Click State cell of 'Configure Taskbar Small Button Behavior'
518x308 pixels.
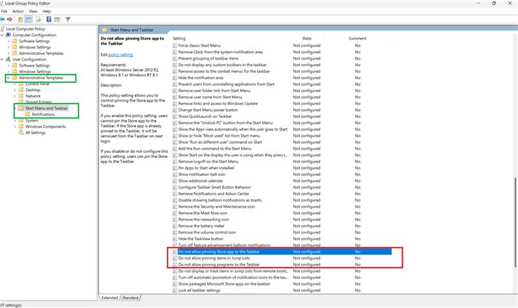coord(306,188)
